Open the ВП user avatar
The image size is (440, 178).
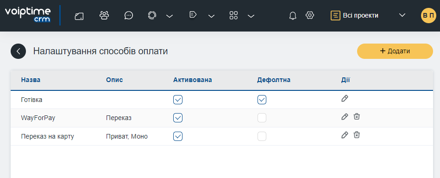(x=428, y=15)
